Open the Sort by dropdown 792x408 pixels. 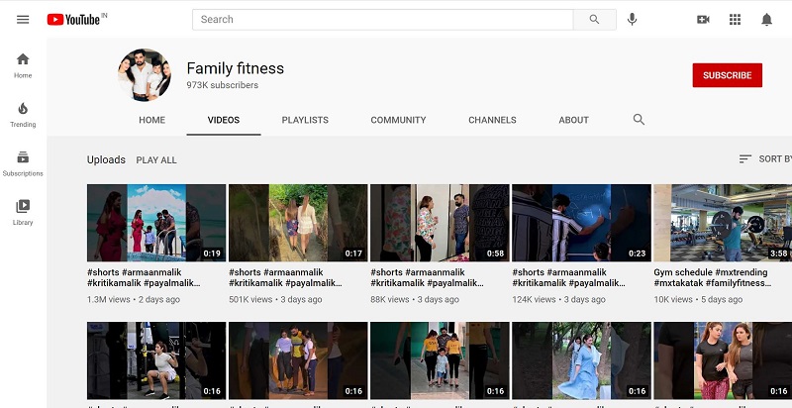point(764,159)
